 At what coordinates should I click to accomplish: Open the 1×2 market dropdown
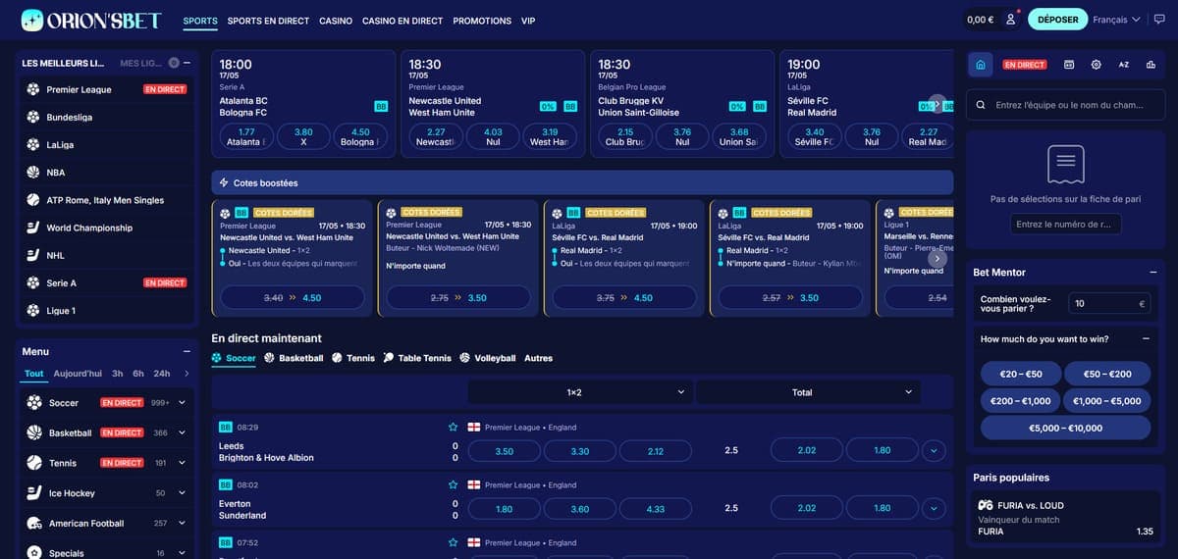coord(579,392)
